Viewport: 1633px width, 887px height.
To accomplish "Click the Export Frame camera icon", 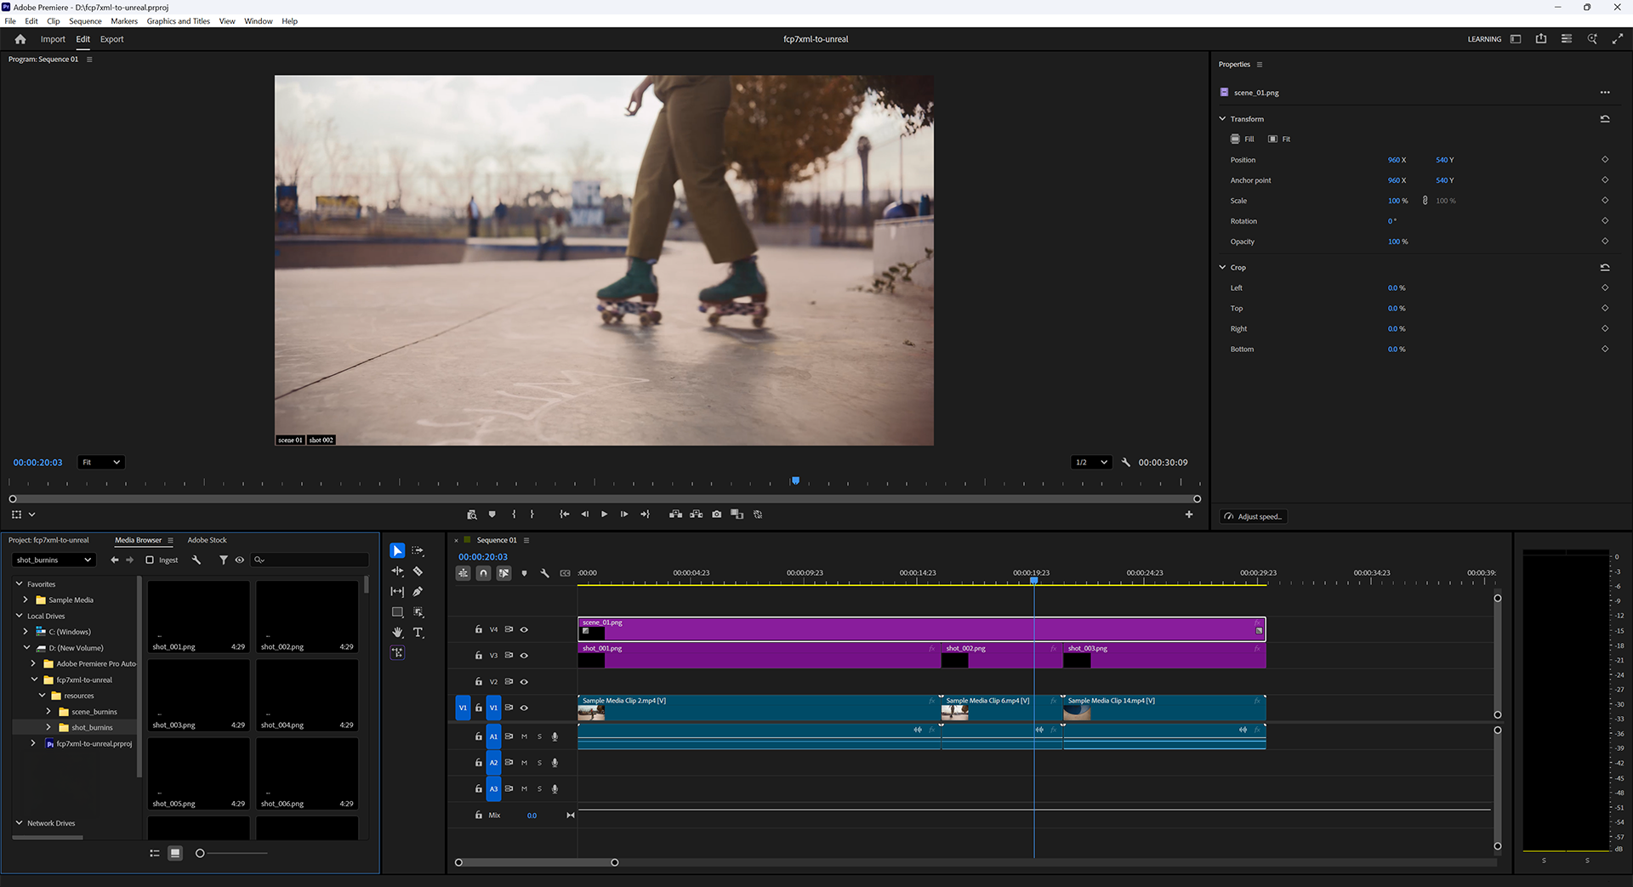I will point(717,515).
